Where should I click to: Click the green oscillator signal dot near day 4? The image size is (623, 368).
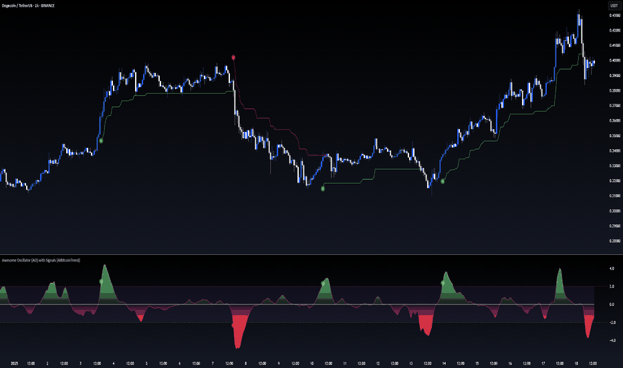click(101, 281)
